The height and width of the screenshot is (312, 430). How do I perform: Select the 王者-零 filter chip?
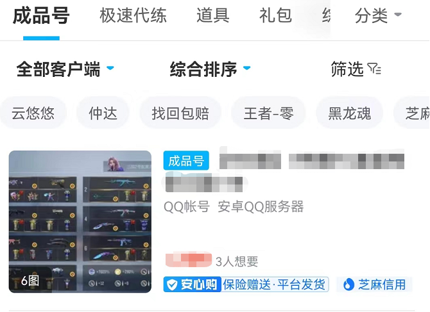tap(268, 113)
